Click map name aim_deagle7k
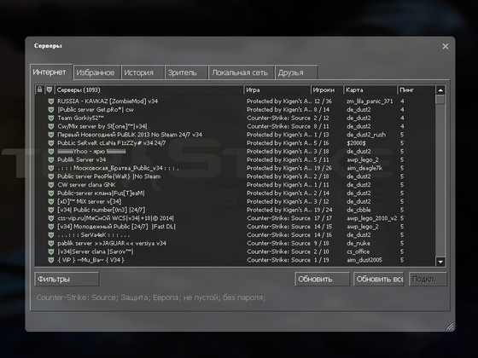The width and height of the screenshot is (478, 358). click(x=364, y=168)
